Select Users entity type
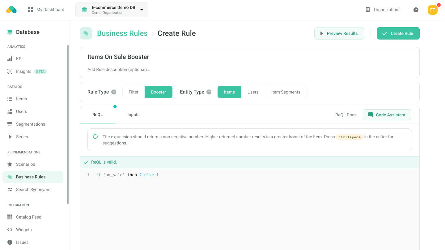445x250 pixels. [253, 92]
